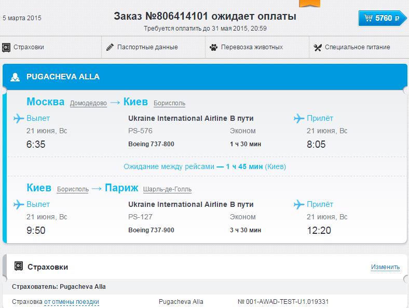Click the arrival plane icon for Париж flight
Image resolution: width=409 pixels, height=308 pixels.
coord(299,204)
